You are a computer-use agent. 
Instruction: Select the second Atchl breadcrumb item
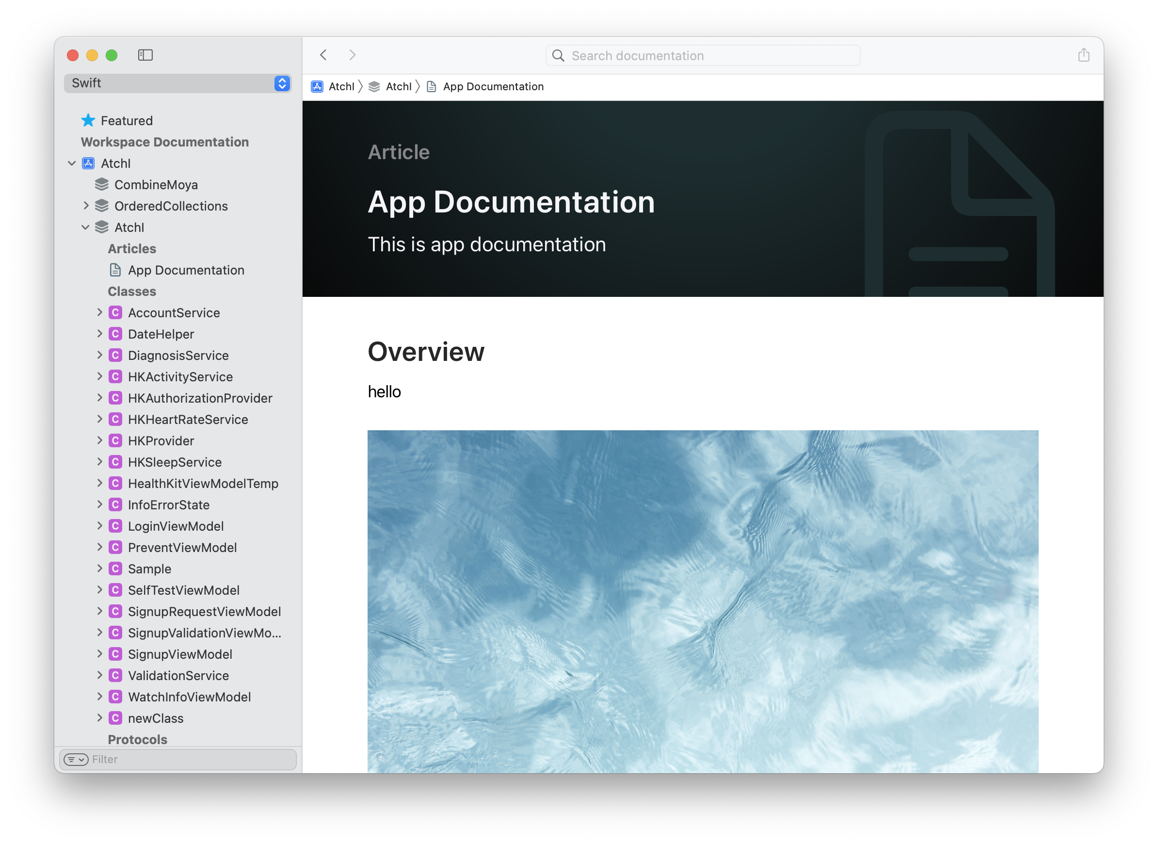point(398,87)
